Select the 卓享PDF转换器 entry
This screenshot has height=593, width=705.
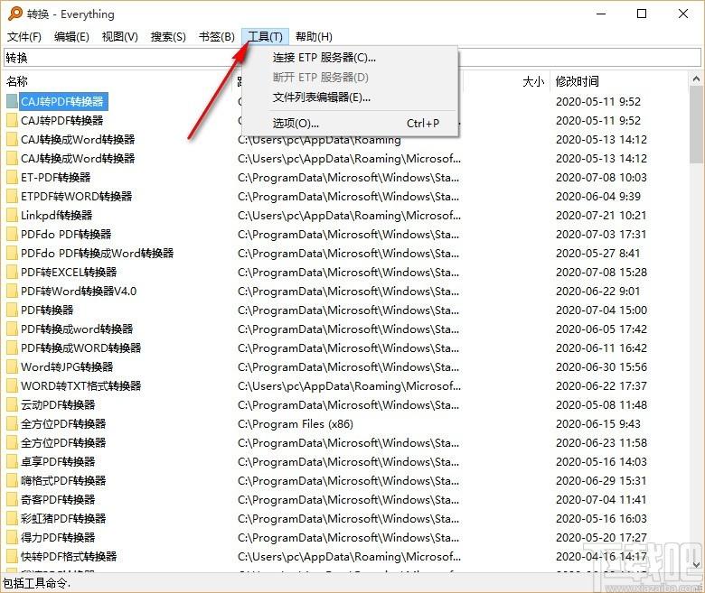coord(58,461)
